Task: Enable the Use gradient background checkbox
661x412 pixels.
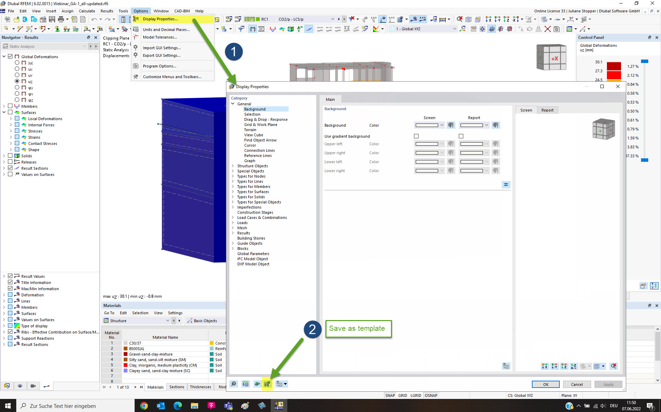Action: [416, 136]
